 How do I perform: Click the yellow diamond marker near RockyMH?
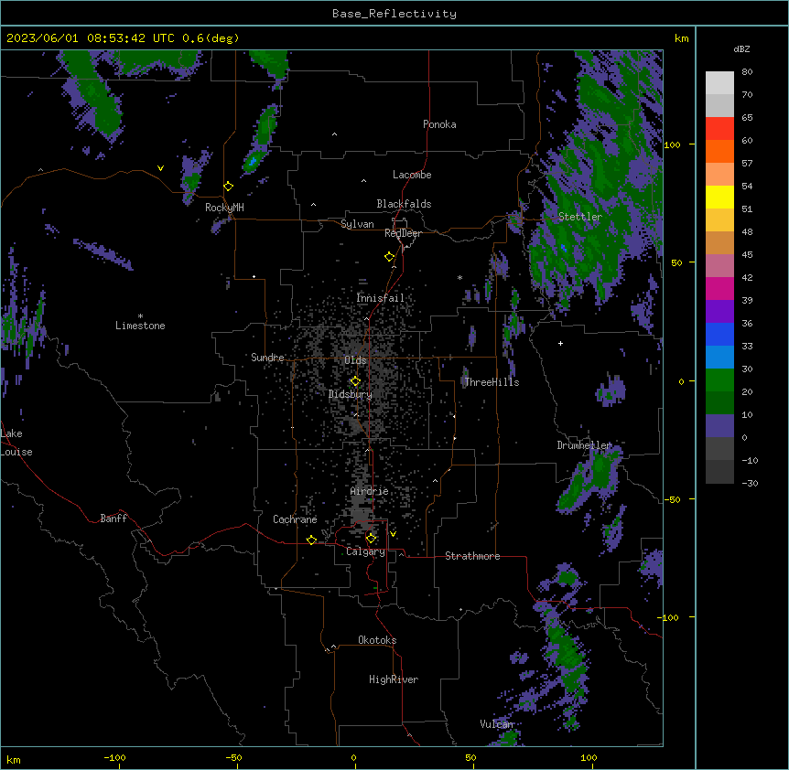point(229,187)
